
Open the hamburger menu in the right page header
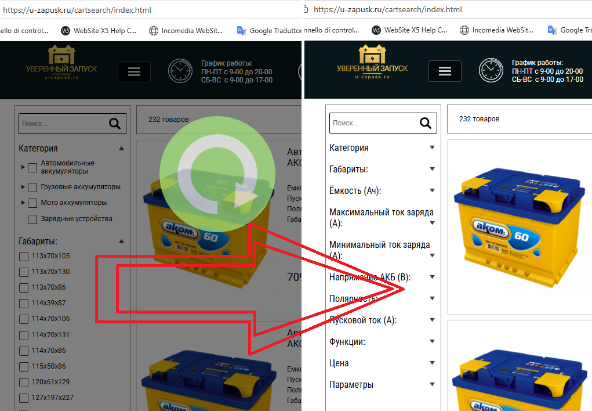445,71
